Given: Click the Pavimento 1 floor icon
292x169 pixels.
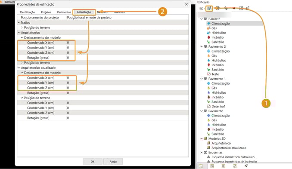Looking at the screenshot, I should click(205, 79).
